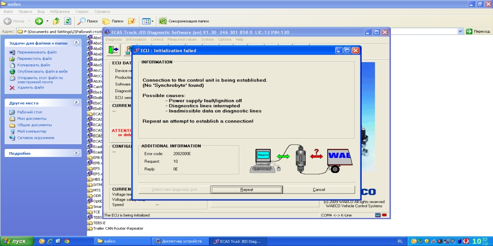Open Search (Поиск) in Explorer toolbar
The height and width of the screenshot is (246, 493).
87,21
